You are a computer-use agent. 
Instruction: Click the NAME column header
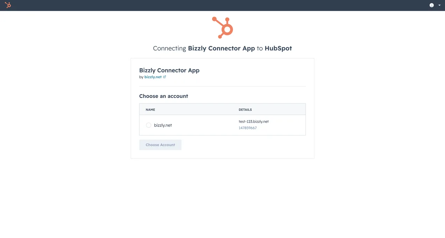coord(150,109)
